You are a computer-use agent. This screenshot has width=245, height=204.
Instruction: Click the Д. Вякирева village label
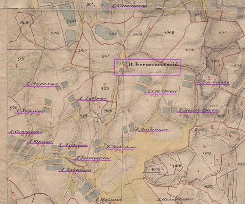[75, 170]
